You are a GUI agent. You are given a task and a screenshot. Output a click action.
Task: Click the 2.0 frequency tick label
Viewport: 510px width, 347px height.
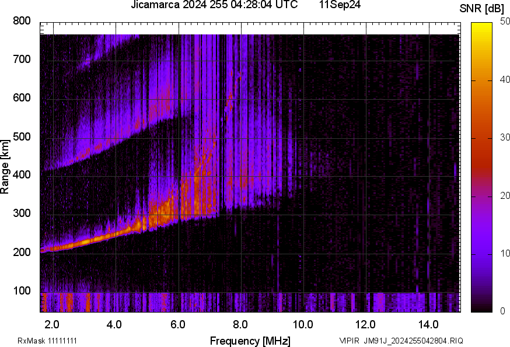(53, 324)
